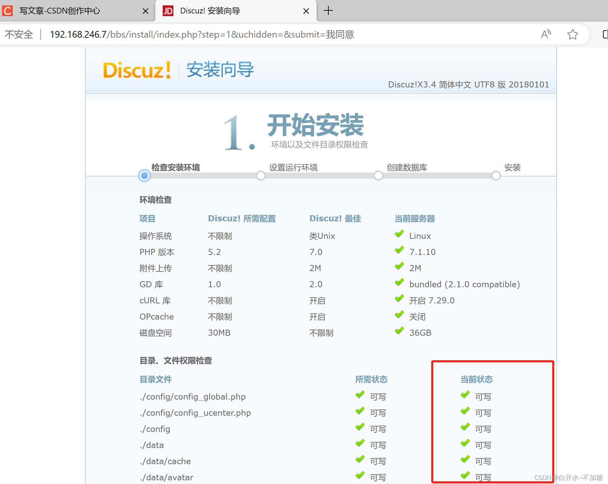Screen dimensions: 608x484
Task: Click the OPcache row label
Action: pyautogui.click(x=157, y=317)
